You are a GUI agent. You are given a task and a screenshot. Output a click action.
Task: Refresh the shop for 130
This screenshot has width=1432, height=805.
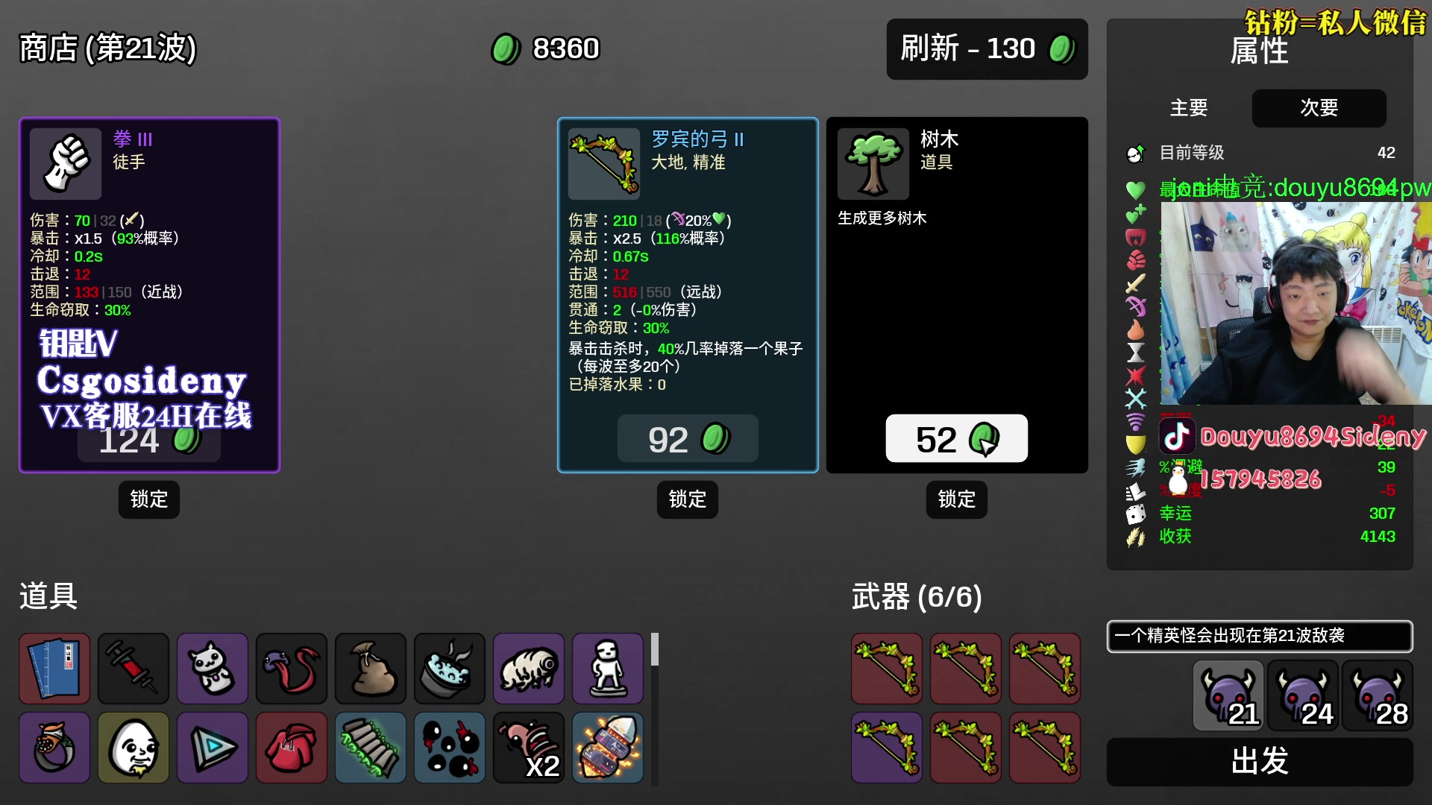(987, 49)
